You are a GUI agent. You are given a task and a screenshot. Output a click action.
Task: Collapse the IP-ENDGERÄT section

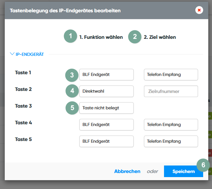pyautogui.click(x=27, y=54)
